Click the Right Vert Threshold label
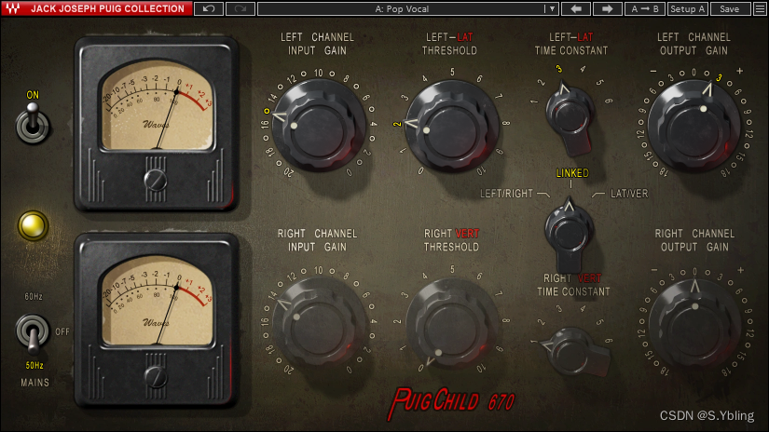Image resolution: width=769 pixels, height=432 pixels. (452, 240)
